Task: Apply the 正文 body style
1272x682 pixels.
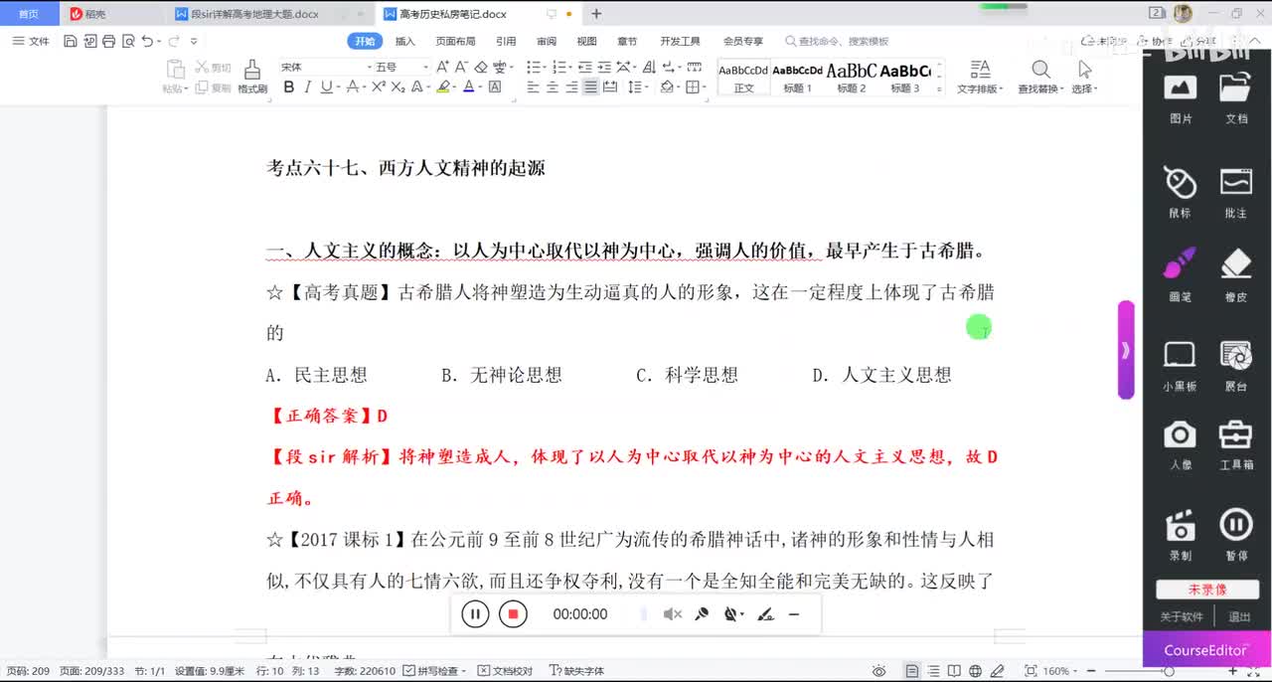Action: 743,77
